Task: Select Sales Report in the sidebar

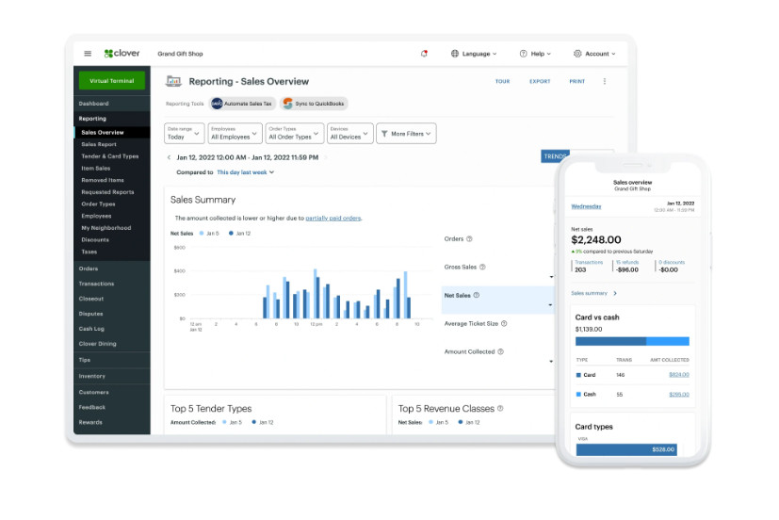Action: [99, 144]
